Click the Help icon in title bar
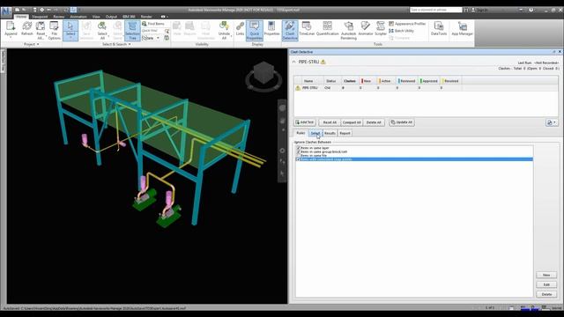 coord(531,10)
